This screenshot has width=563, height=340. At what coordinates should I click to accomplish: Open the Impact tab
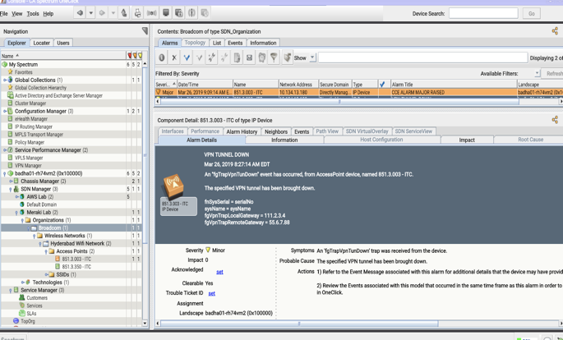pos(467,140)
